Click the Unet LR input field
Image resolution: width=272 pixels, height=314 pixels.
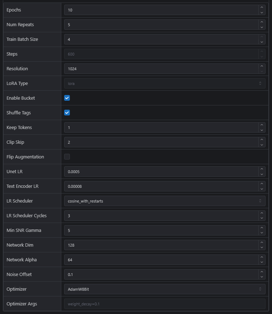pyautogui.click(x=161, y=171)
